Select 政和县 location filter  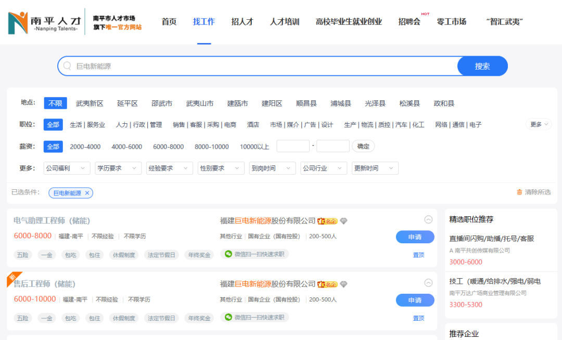point(444,103)
